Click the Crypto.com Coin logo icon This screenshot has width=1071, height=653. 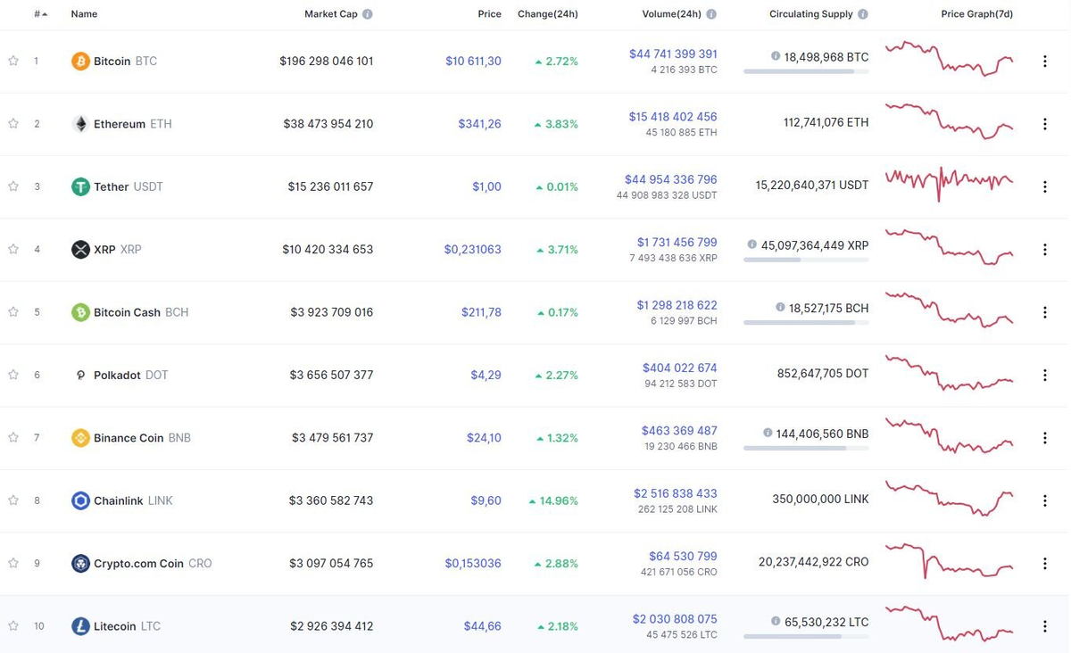(x=80, y=563)
